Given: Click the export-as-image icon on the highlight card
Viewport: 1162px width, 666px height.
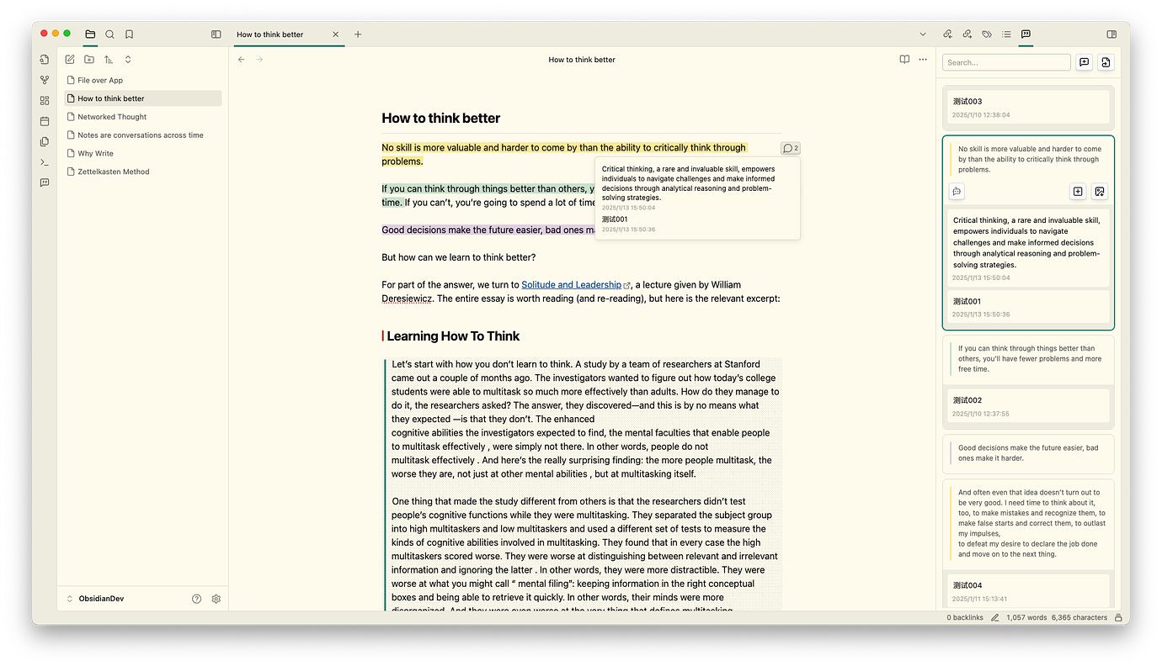Looking at the screenshot, I should click(x=1099, y=192).
